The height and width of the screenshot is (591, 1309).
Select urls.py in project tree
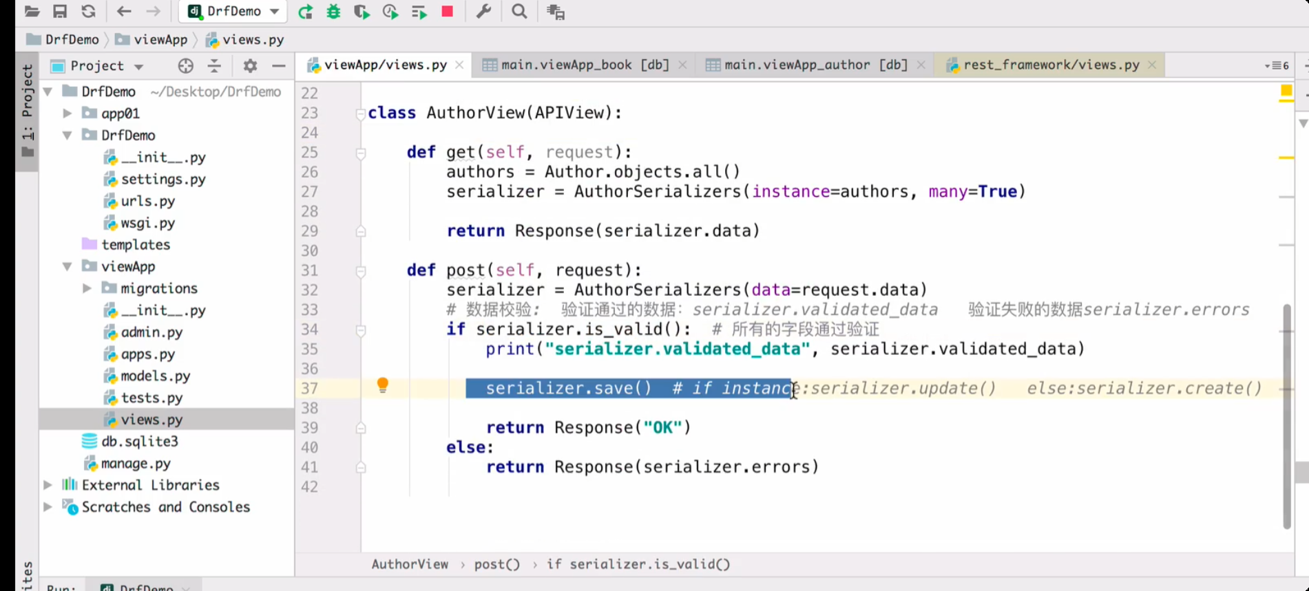pos(147,201)
